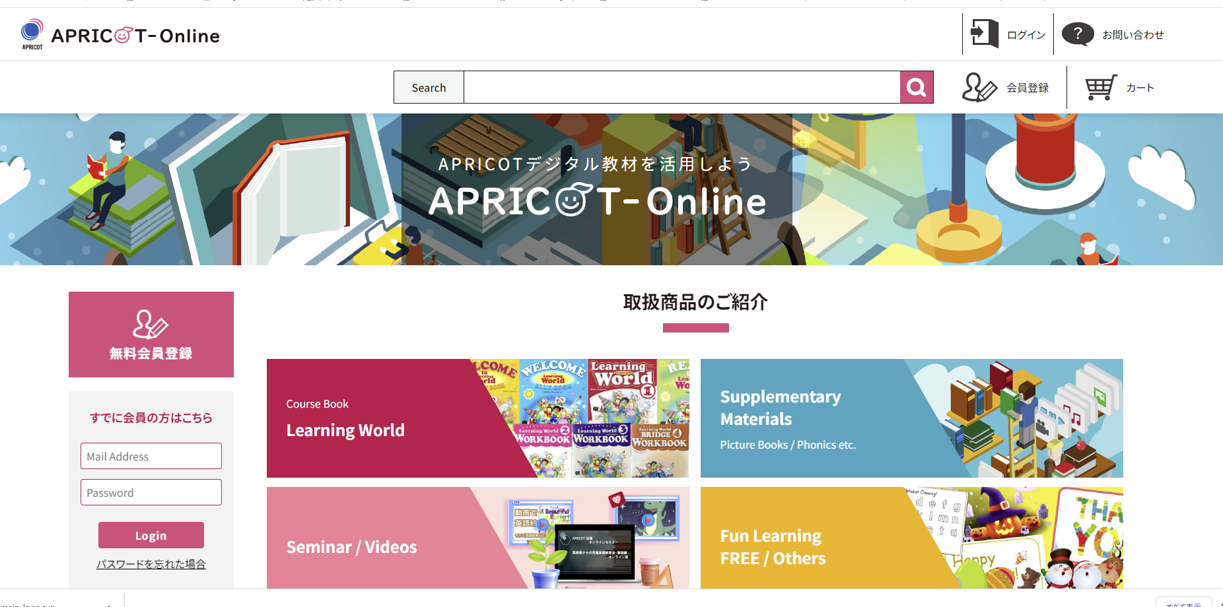The height and width of the screenshot is (607, 1223).
Task: Click the すでに会員の方はこちら text
Action: point(151,418)
